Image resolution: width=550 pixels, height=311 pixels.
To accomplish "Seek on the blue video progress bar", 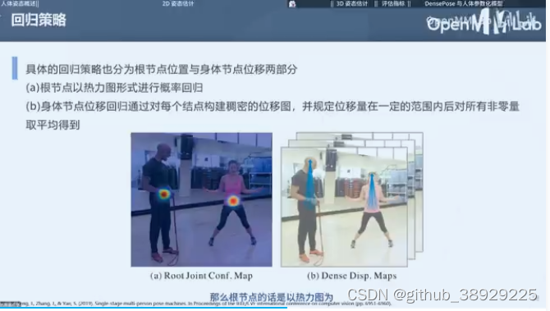I will (x=144, y=308).
